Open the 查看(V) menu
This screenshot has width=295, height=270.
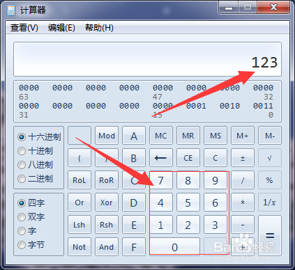tap(24, 28)
